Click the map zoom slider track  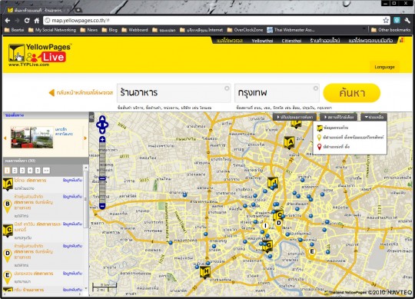(x=102, y=172)
